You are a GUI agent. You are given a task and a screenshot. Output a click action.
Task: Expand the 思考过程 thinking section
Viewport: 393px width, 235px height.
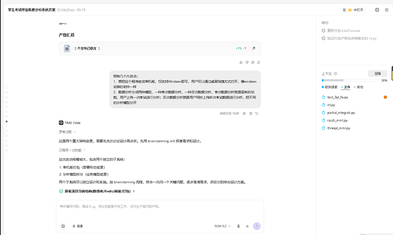pyautogui.click(x=67, y=132)
